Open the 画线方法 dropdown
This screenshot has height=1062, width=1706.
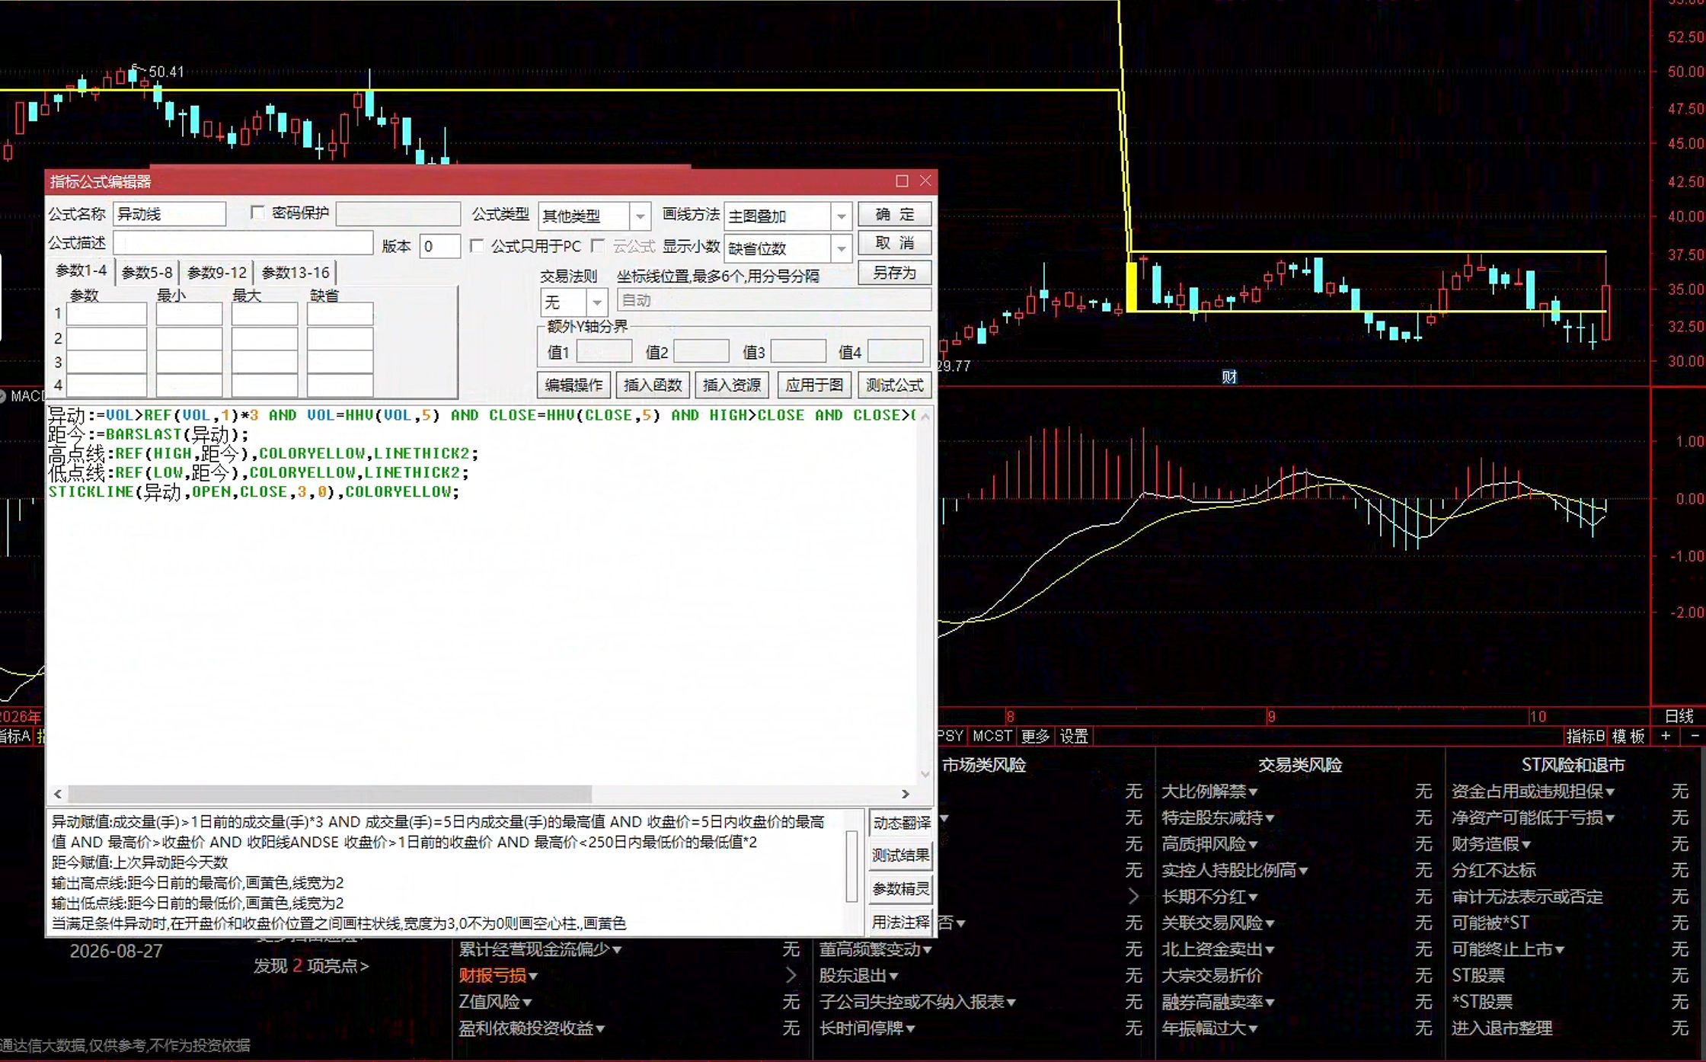click(x=841, y=216)
